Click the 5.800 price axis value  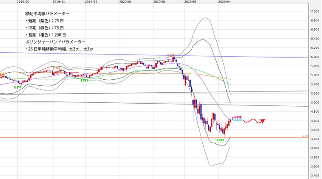[x=315, y=66]
